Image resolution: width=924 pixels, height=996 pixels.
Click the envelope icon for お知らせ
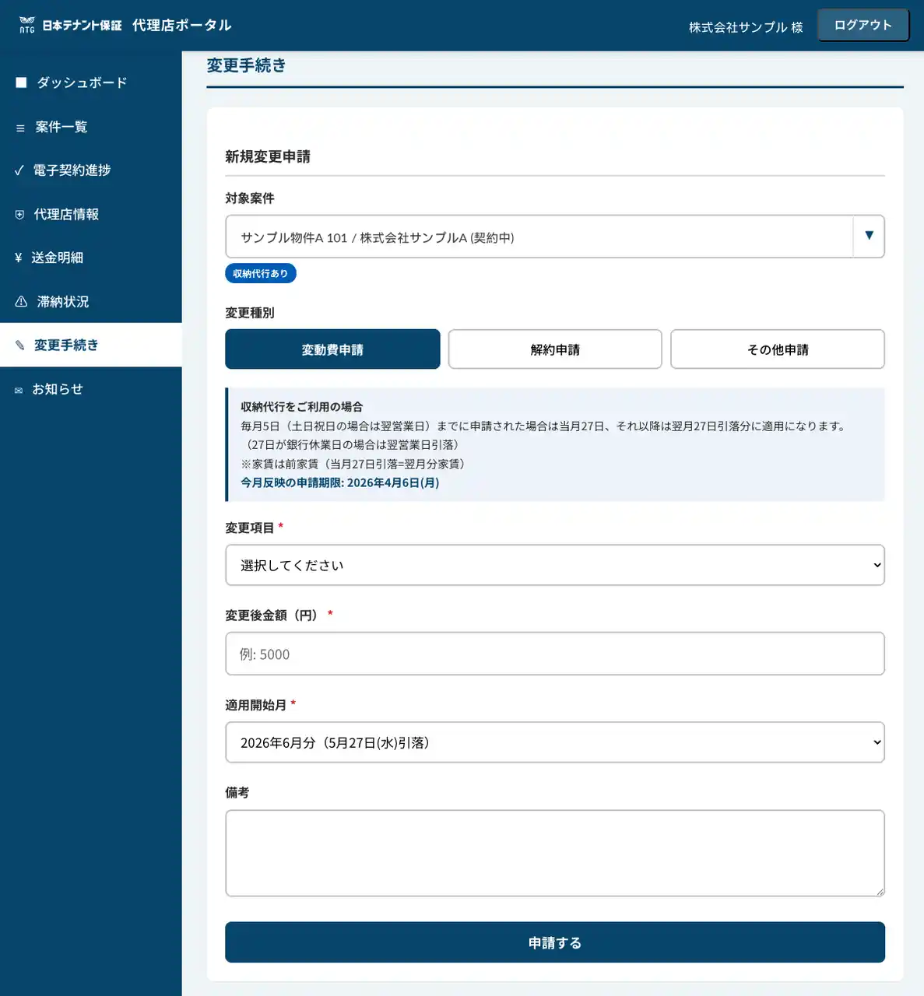point(19,390)
